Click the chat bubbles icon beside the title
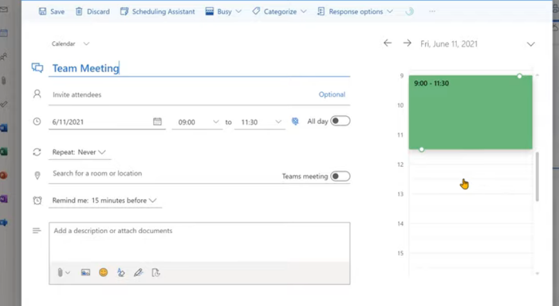 (x=37, y=68)
